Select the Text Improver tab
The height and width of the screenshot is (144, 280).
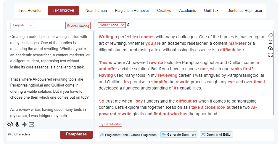[63, 11]
